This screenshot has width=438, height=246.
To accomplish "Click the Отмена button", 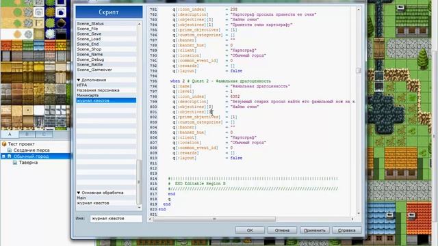I will [x=282, y=230].
